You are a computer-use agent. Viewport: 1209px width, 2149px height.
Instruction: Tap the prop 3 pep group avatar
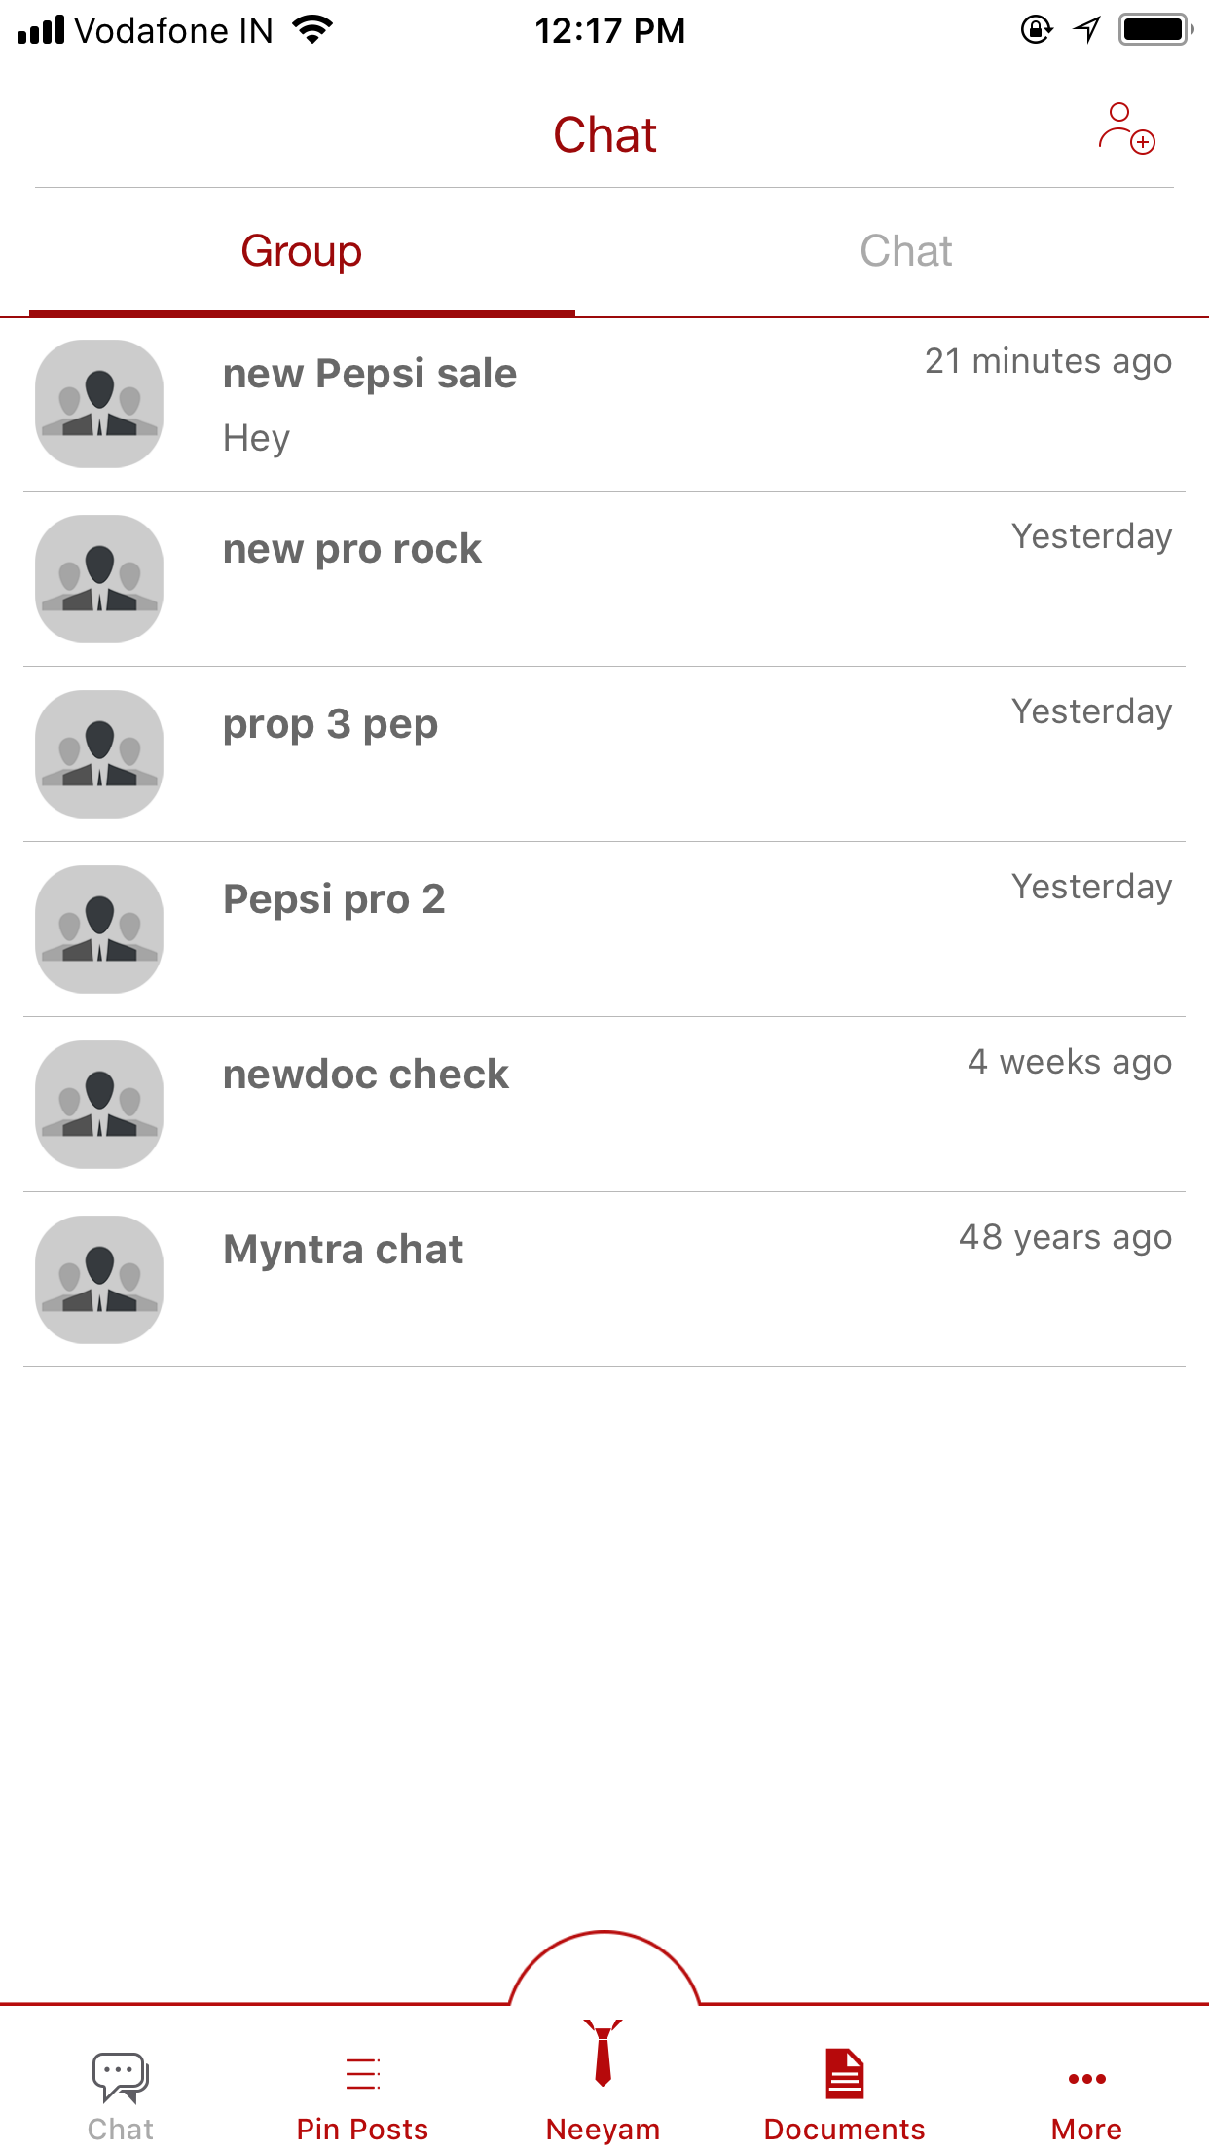click(x=99, y=754)
